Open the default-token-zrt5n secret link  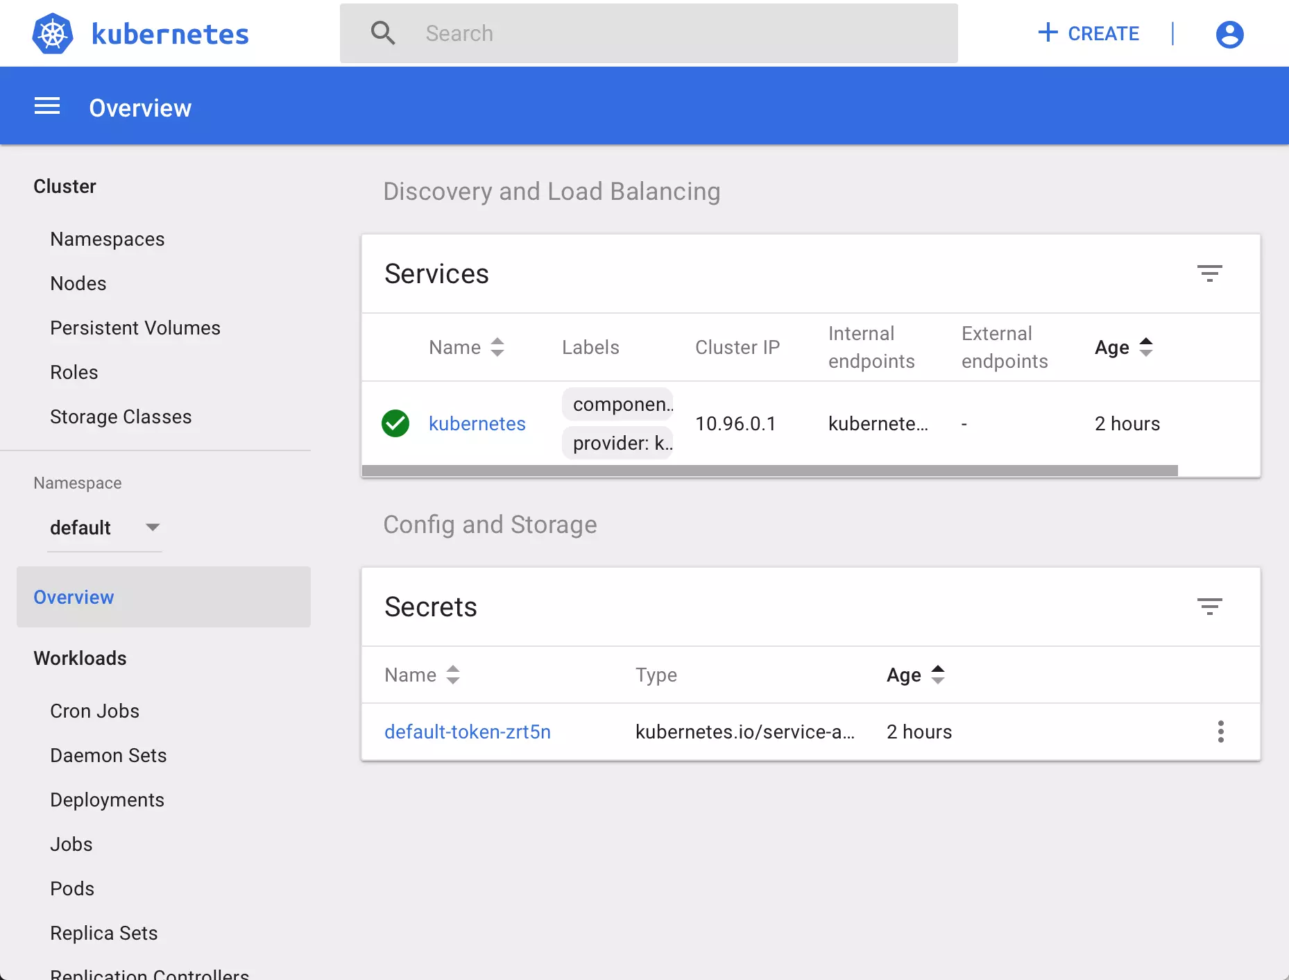(468, 732)
